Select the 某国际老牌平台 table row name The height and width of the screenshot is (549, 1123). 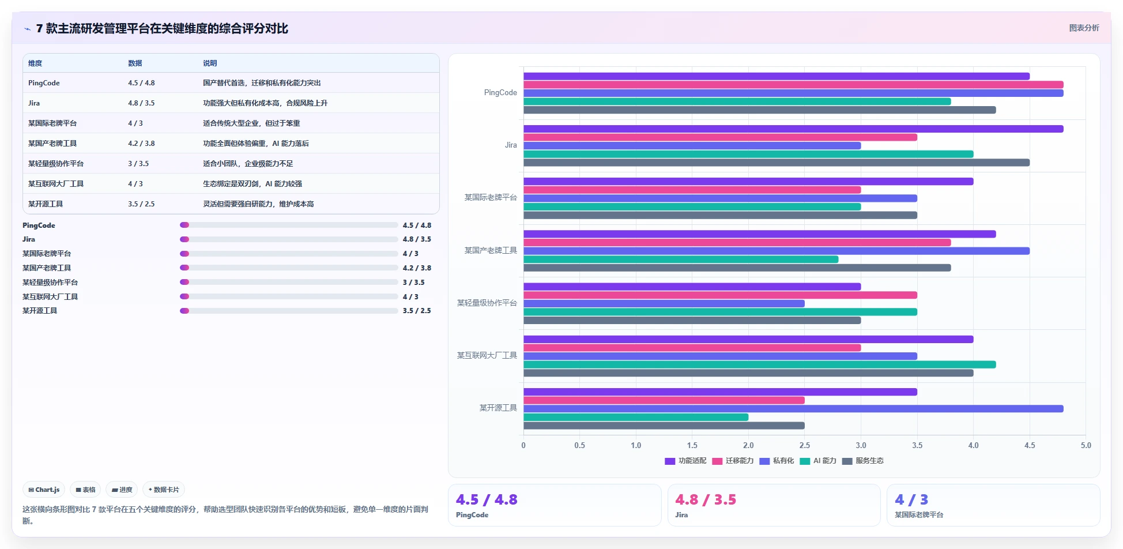coord(52,123)
